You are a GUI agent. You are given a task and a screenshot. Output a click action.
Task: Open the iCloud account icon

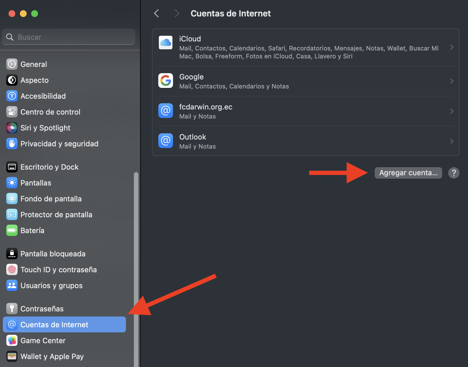pos(166,43)
